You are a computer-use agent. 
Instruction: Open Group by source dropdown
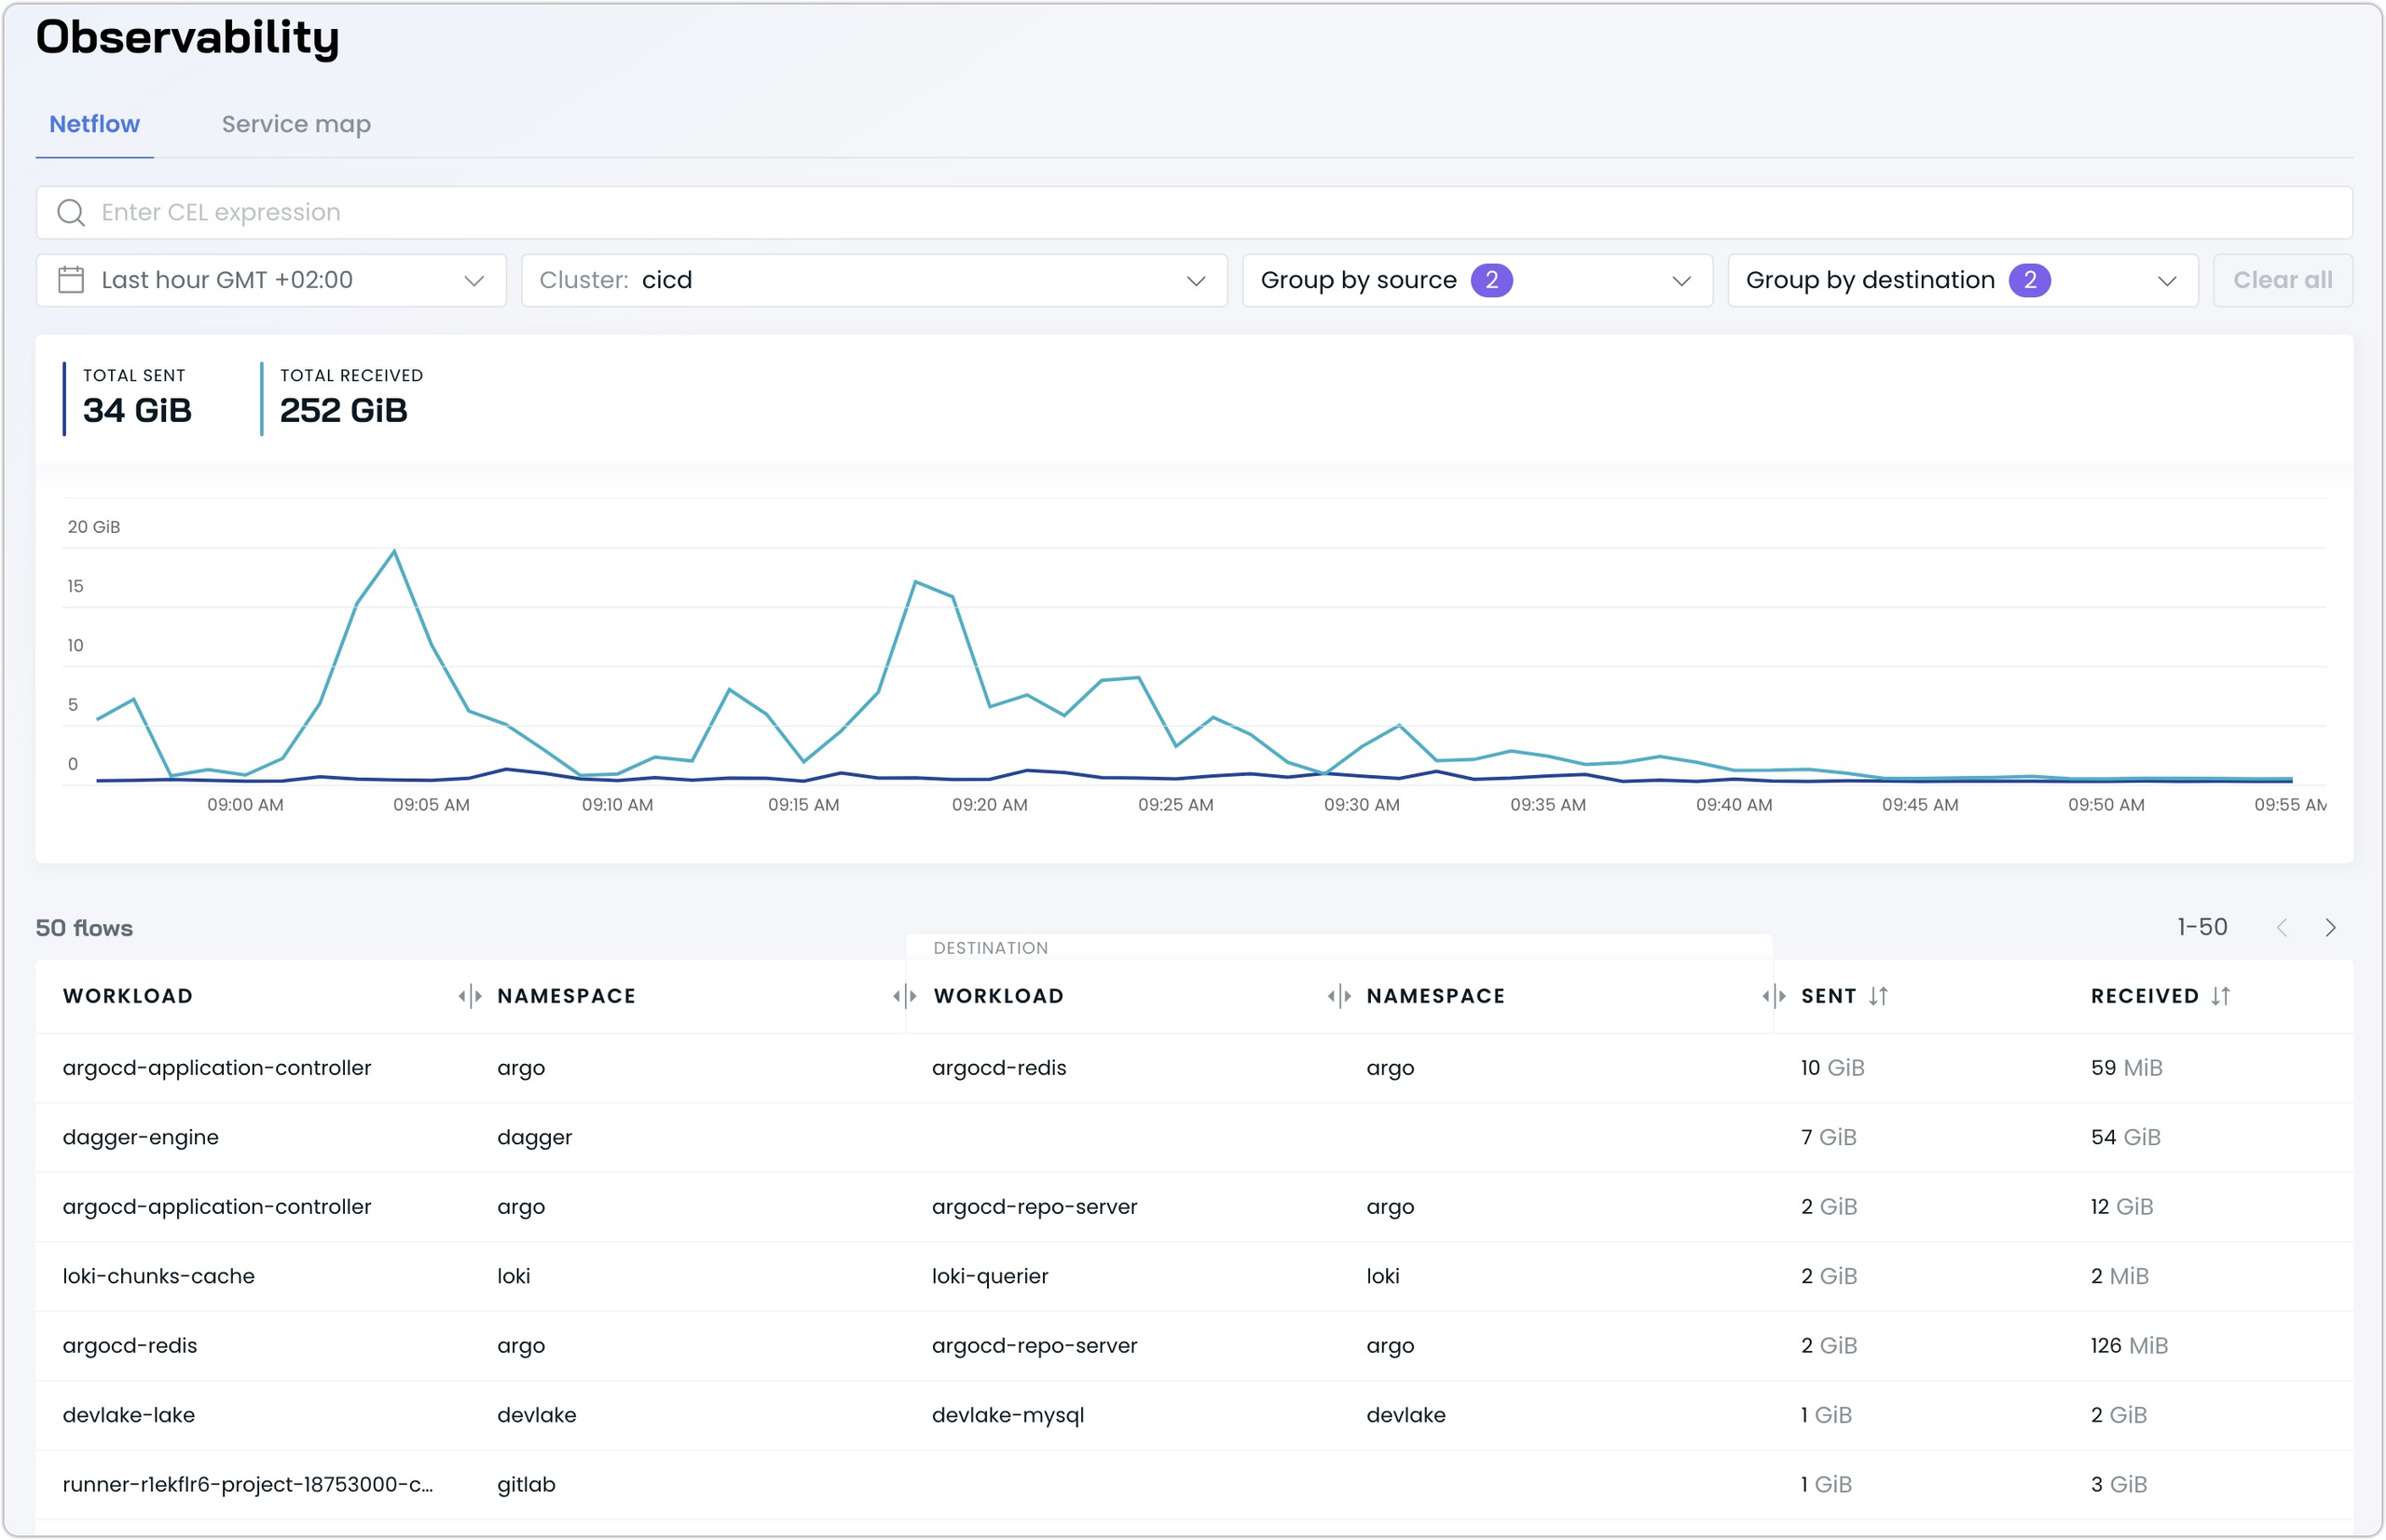[1476, 280]
